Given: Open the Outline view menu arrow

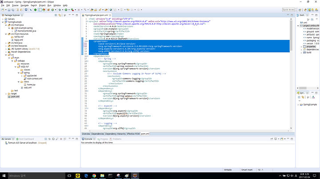Looking at the screenshot, I should pos(317,19).
